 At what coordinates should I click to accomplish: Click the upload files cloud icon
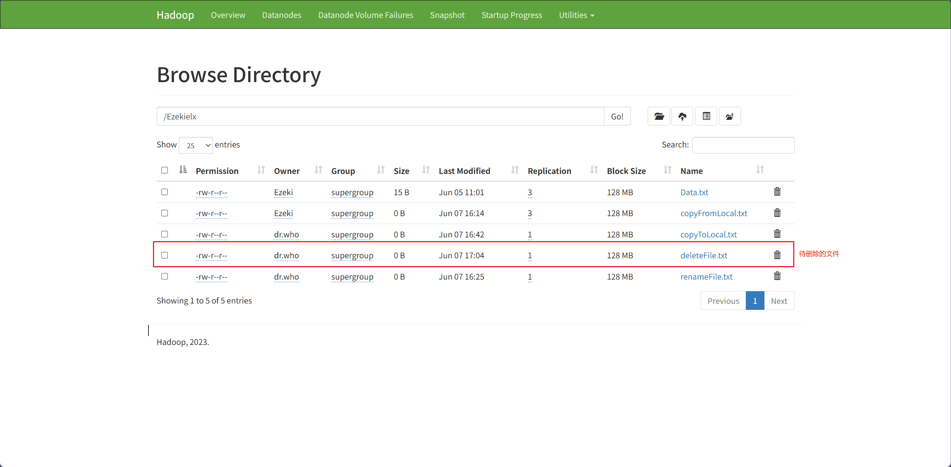coord(682,116)
